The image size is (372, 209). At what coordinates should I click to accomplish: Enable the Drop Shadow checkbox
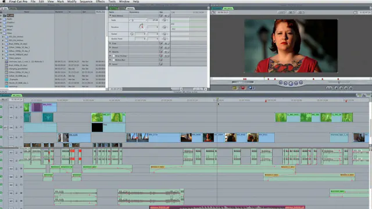114,56
